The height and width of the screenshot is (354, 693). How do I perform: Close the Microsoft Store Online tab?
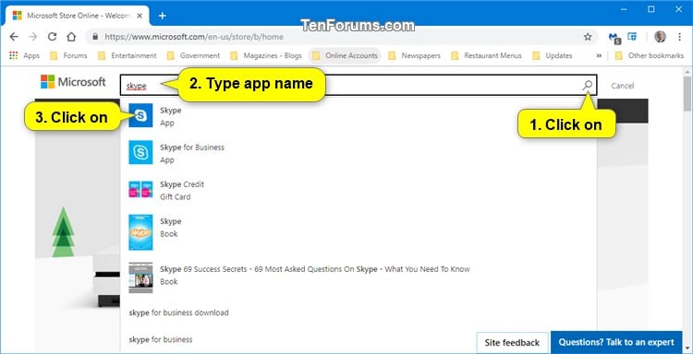pyautogui.click(x=140, y=16)
